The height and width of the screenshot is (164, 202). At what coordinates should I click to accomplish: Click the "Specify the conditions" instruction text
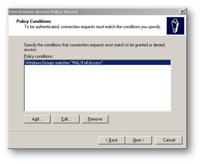tap(94, 47)
